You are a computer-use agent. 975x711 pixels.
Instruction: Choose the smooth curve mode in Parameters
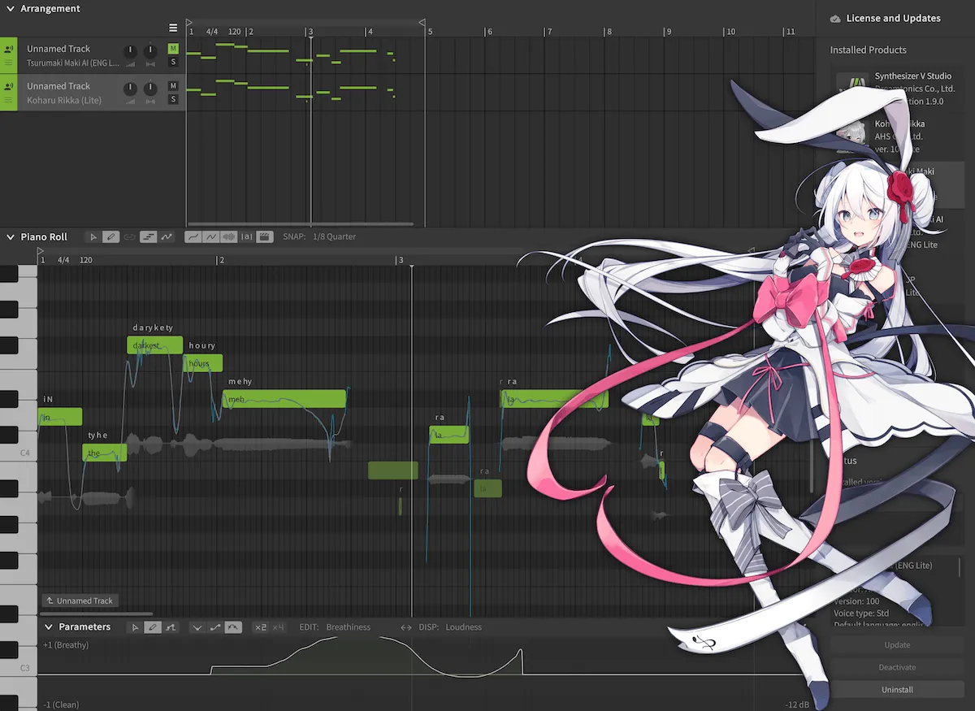click(233, 627)
